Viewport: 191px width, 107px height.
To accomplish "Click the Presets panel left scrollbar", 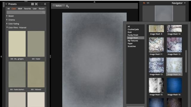I will (4, 4).
